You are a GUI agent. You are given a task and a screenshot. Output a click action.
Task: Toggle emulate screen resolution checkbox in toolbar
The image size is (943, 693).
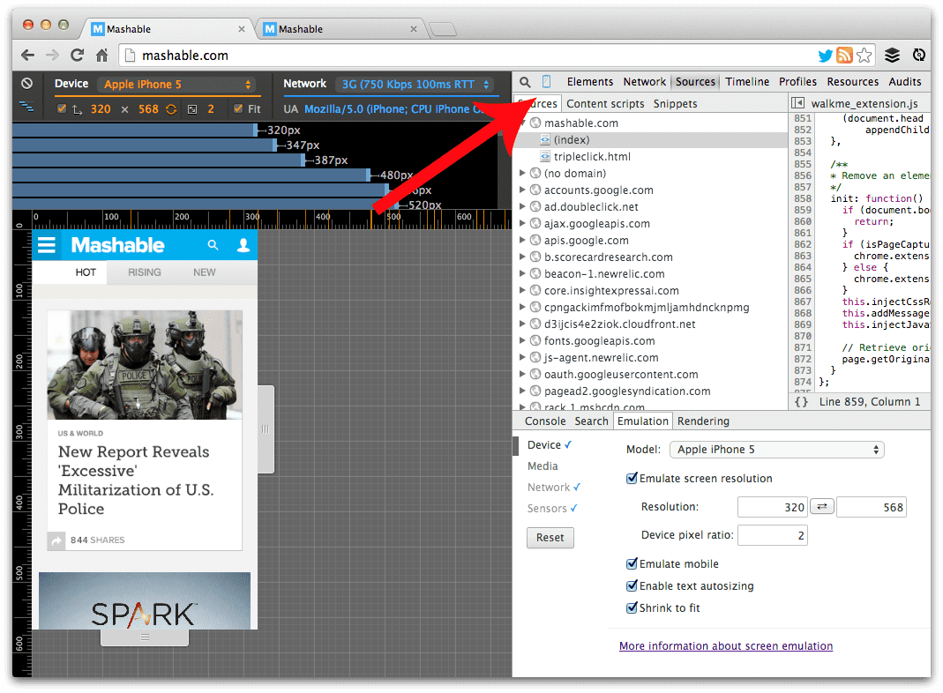pos(62,108)
